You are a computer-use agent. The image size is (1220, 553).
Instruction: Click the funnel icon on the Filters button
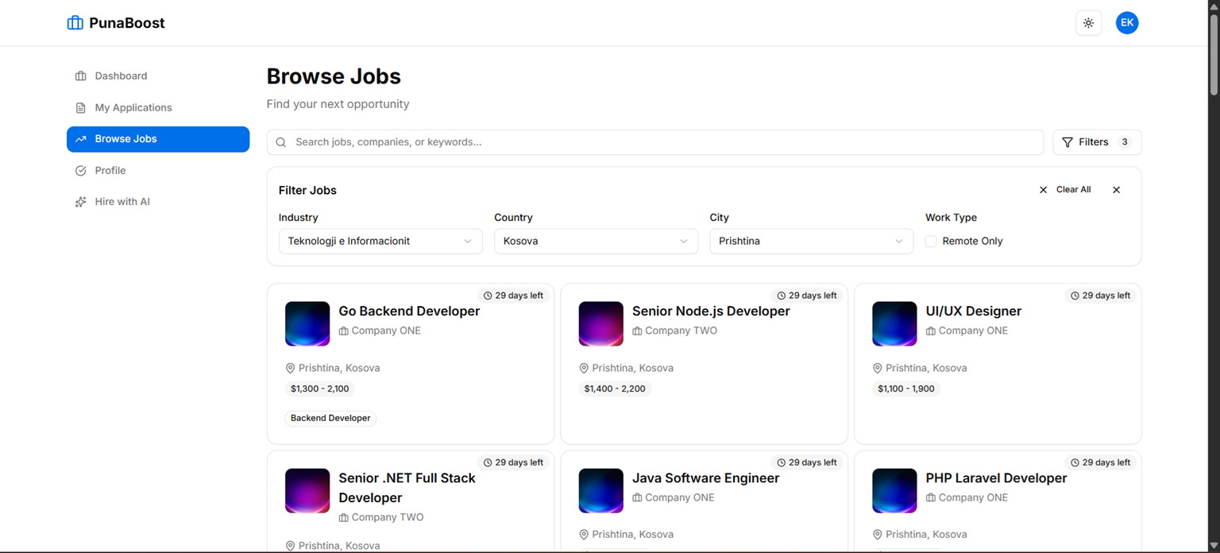pos(1068,141)
